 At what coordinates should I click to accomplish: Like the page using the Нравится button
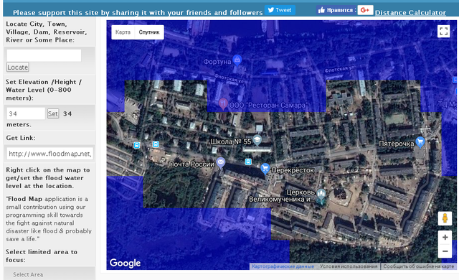(336, 10)
